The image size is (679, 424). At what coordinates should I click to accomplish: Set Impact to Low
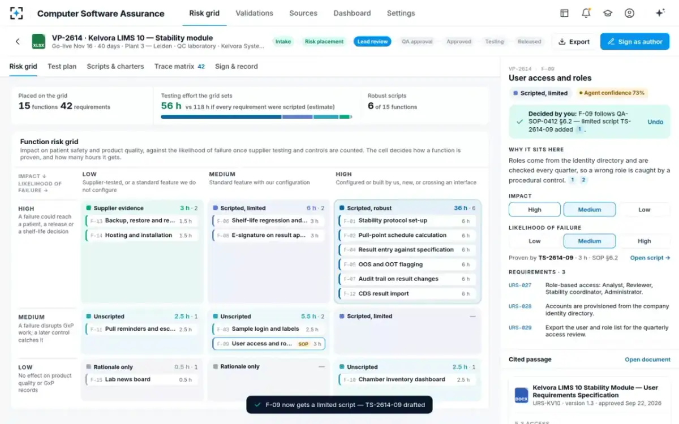[x=644, y=210]
